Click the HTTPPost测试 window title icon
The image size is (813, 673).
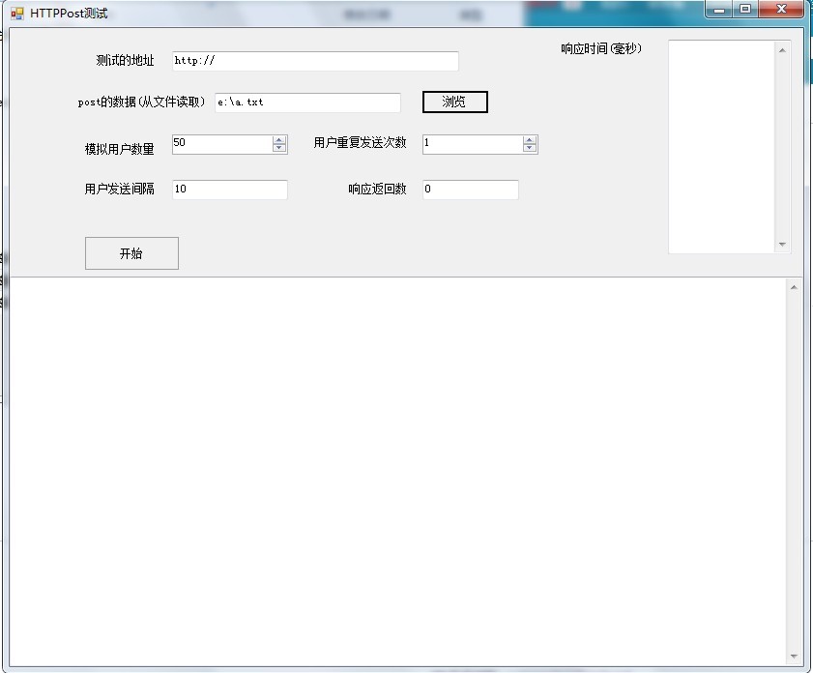click(17, 14)
